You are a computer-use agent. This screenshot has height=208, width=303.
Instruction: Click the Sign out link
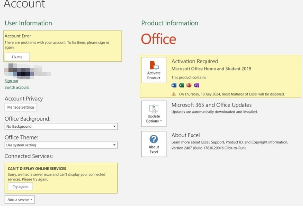pos(11,81)
